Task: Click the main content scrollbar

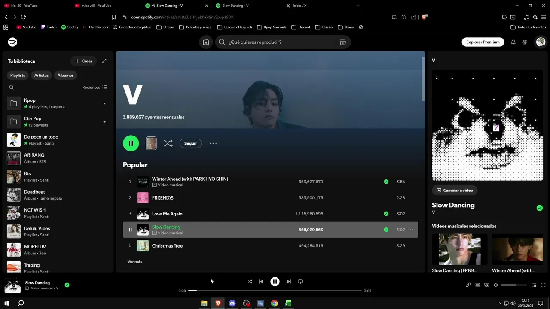Action: point(423,79)
